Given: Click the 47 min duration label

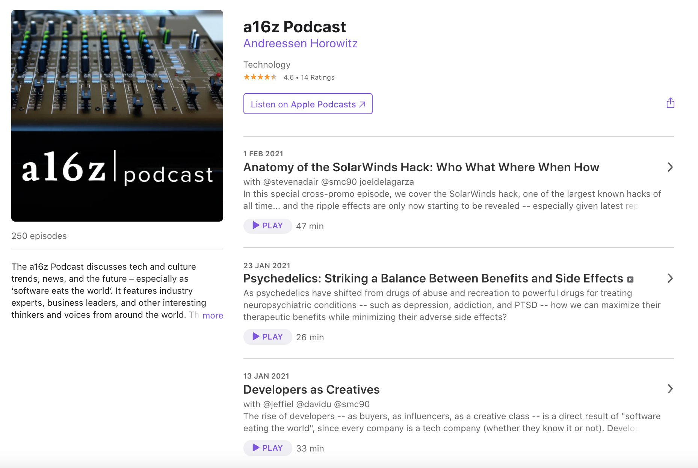Looking at the screenshot, I should click(310, 226).
